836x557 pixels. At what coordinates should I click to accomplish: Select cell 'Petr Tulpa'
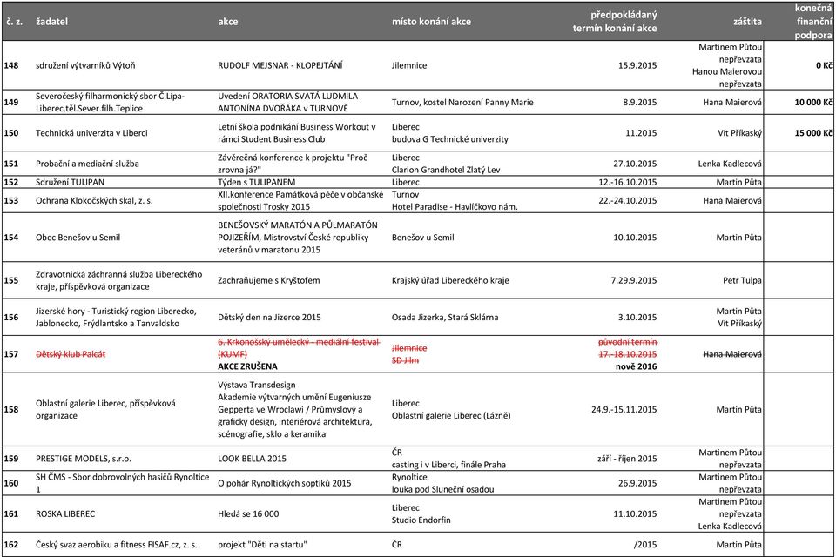(x=742, y=280)
